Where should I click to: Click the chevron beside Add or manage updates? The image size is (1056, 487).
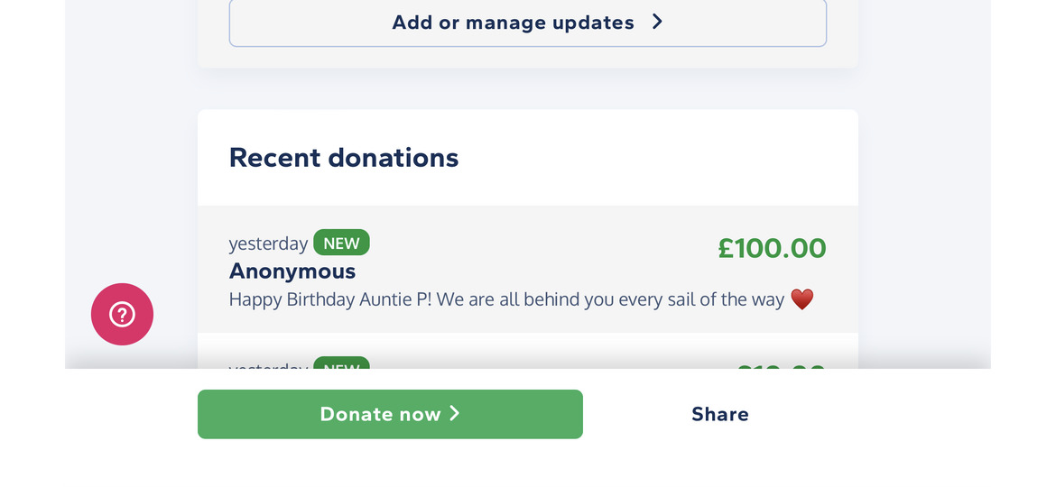[x=657, y=23]
